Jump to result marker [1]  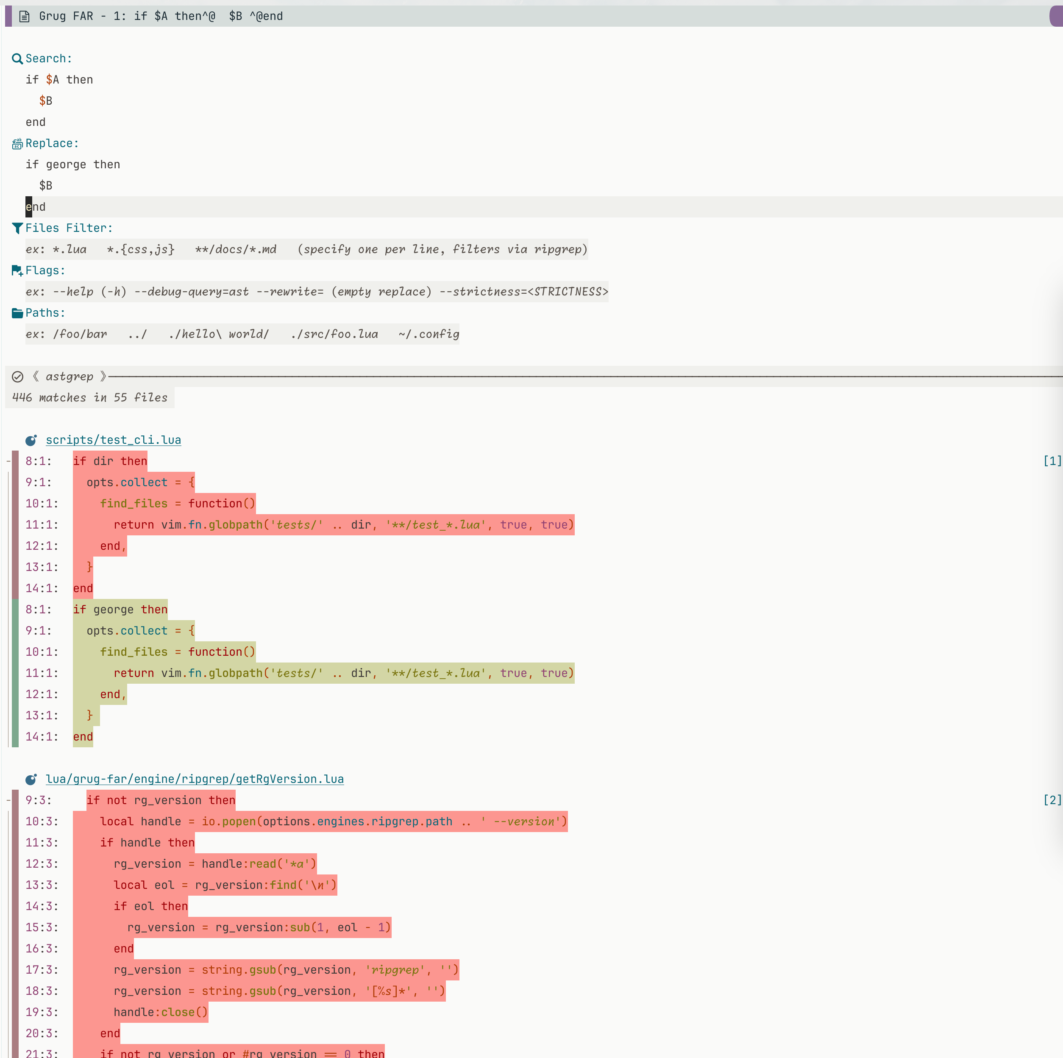coord(1052,461)
